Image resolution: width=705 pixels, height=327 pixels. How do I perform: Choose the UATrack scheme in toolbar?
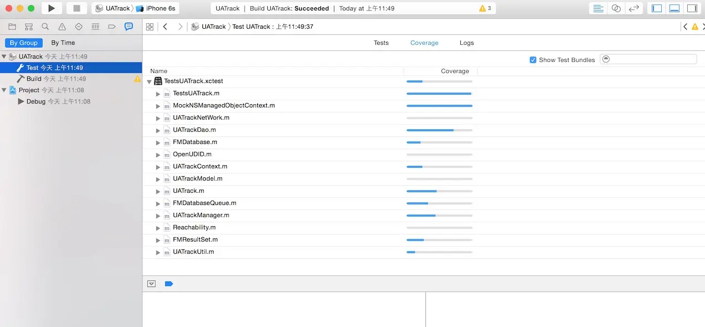(113, 8)
